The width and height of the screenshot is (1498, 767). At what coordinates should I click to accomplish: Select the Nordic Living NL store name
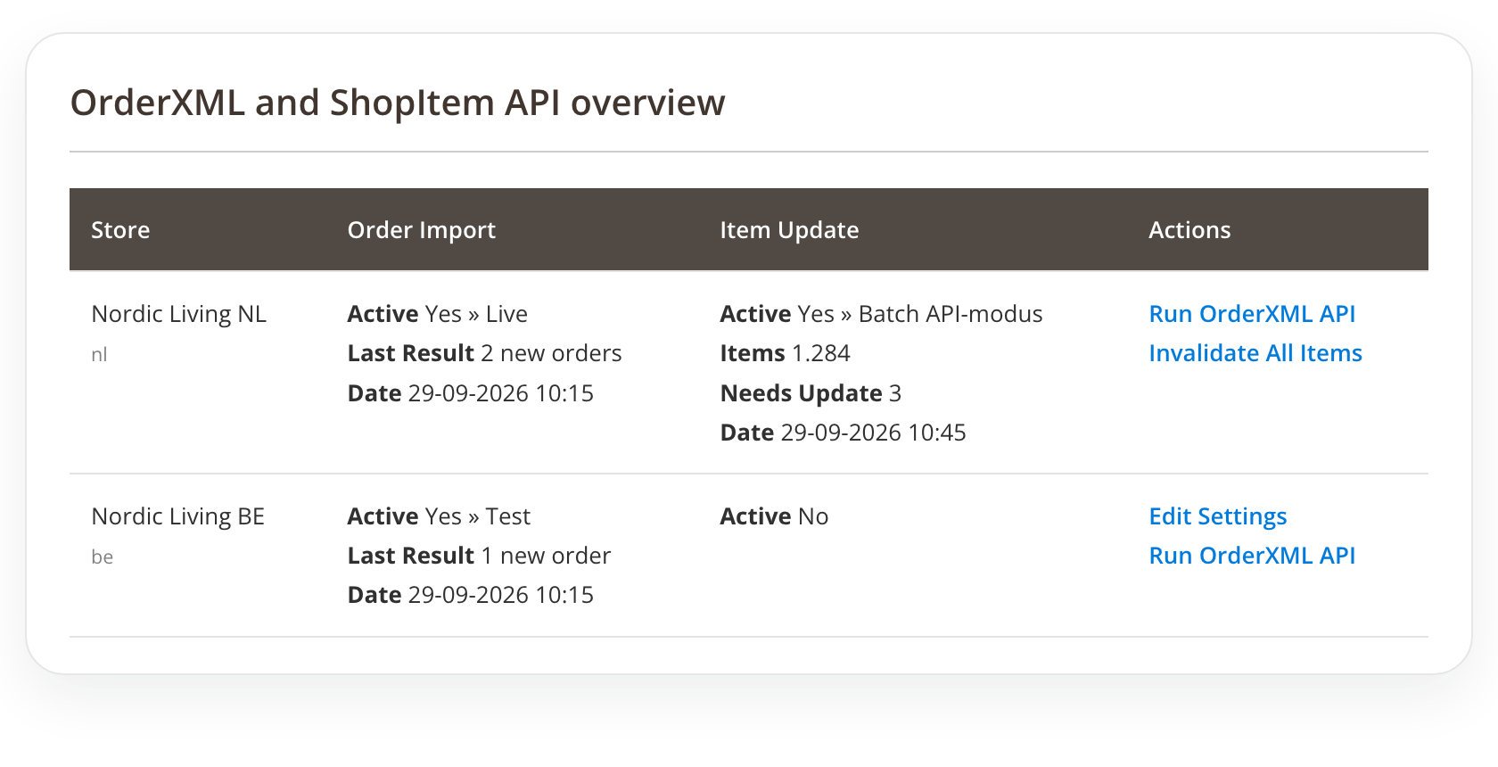coord(179,314)
